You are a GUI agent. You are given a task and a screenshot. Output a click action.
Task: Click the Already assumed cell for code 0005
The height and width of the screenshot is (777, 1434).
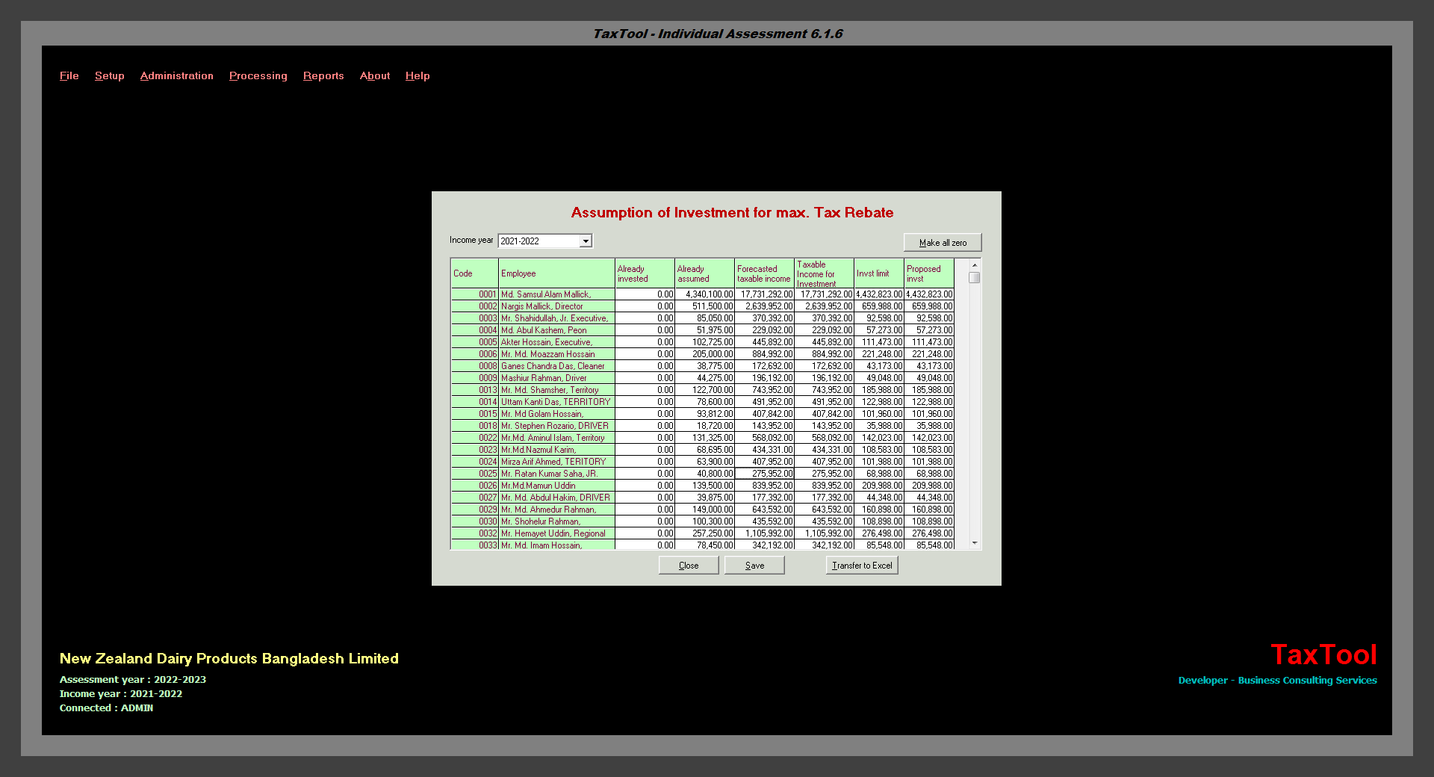pos(704,342)
